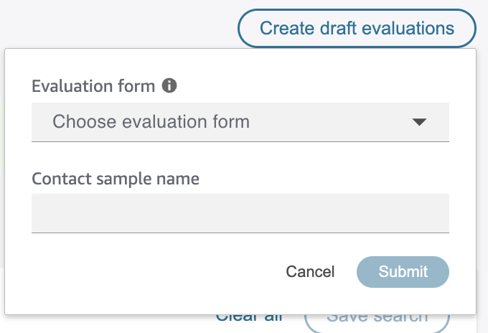Click the Contact sample name label
Viewport: 488px width, 333px height.
pos(116,179)
